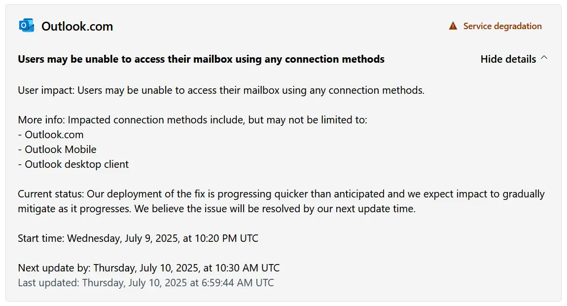Click the Outlook.com bullet list item
The height and width of the screenshot is (306, 567).
(x=51, y=135)
